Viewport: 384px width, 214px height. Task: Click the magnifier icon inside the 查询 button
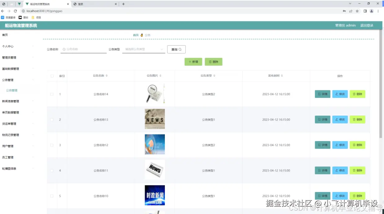coord(180,49)
